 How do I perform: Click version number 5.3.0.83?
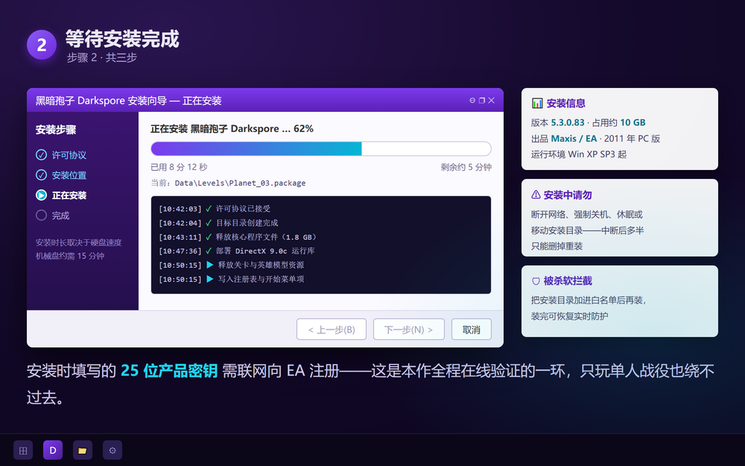tap(568, 122)
